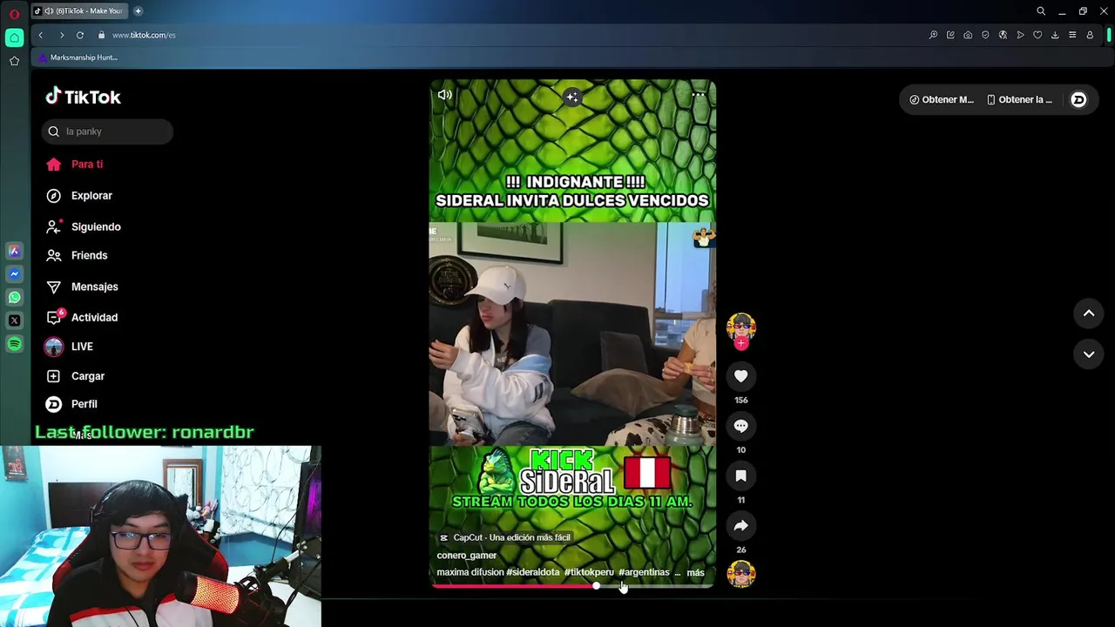This screenshot has width=1115, height=627.
Task: Open Marksmanship Hunt bookmark
Action: (x=78, y=57)
